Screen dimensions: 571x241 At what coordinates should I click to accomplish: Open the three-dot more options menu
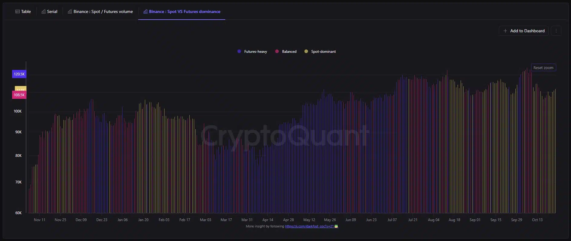coord(556,31)
